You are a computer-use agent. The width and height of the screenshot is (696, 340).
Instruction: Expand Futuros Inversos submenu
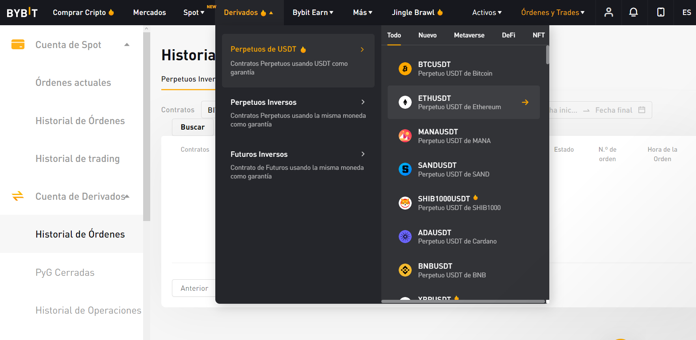click(363, 154)
